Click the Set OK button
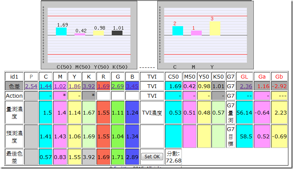 [x=152, y=156]
